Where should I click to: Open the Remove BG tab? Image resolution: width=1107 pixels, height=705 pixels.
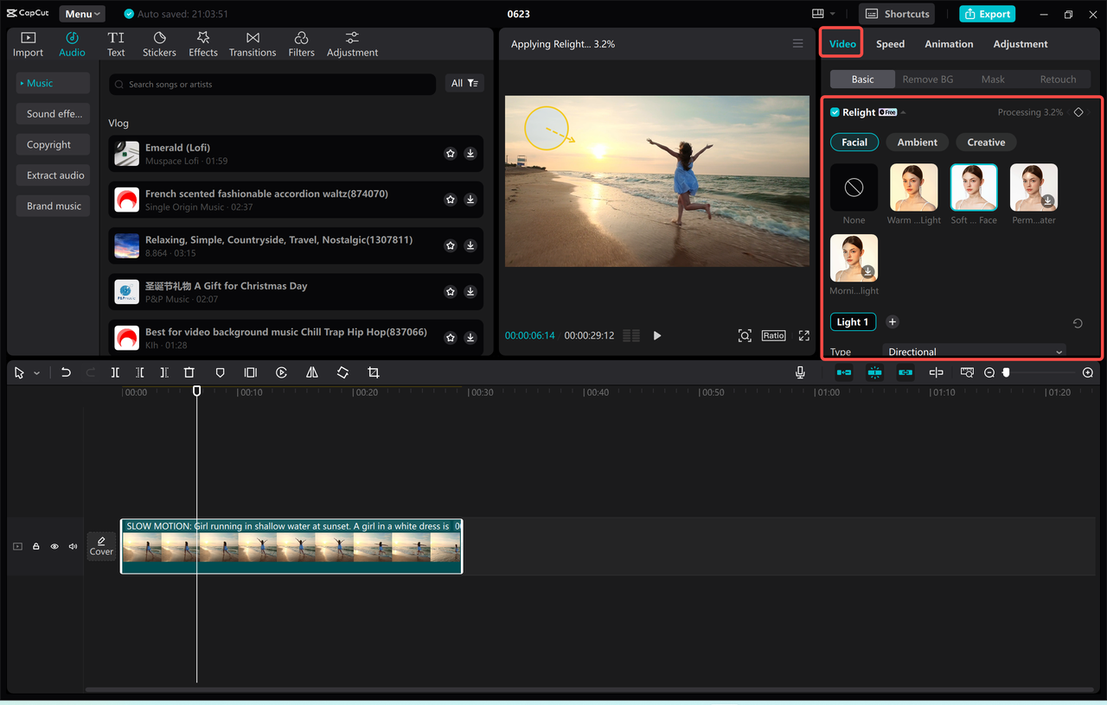928,79
